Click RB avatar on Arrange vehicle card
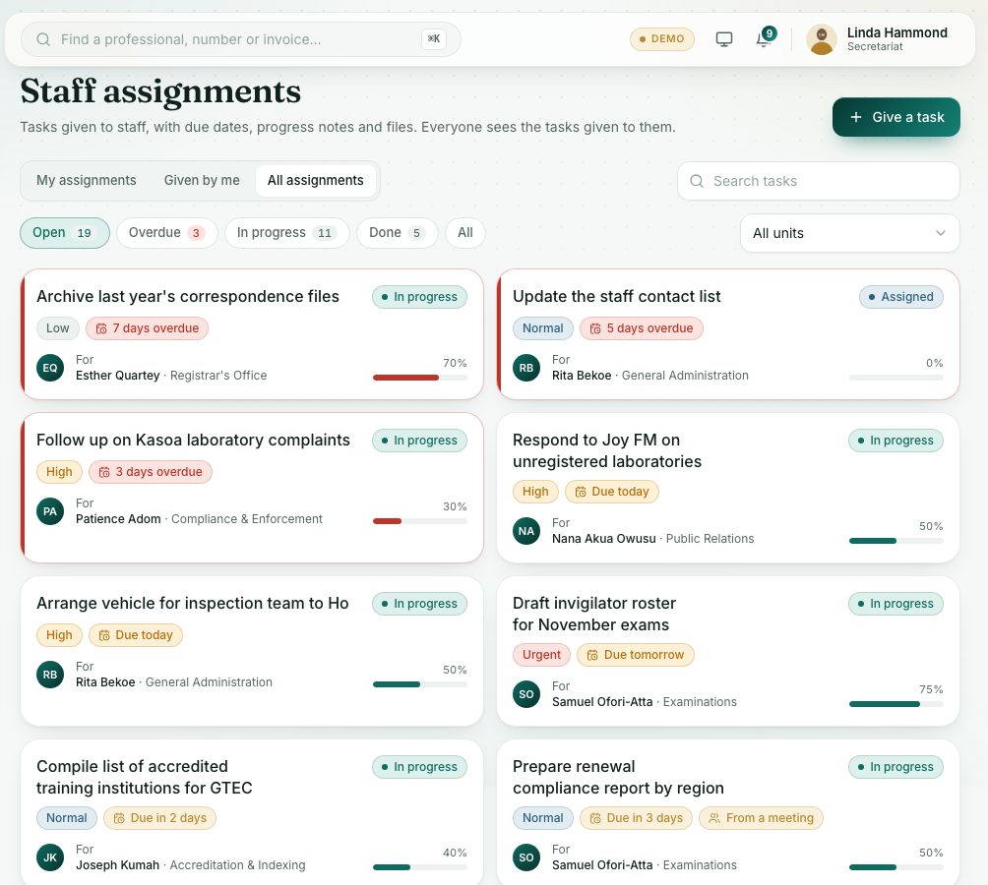This screenshot has width=988, height=885. 50,675
